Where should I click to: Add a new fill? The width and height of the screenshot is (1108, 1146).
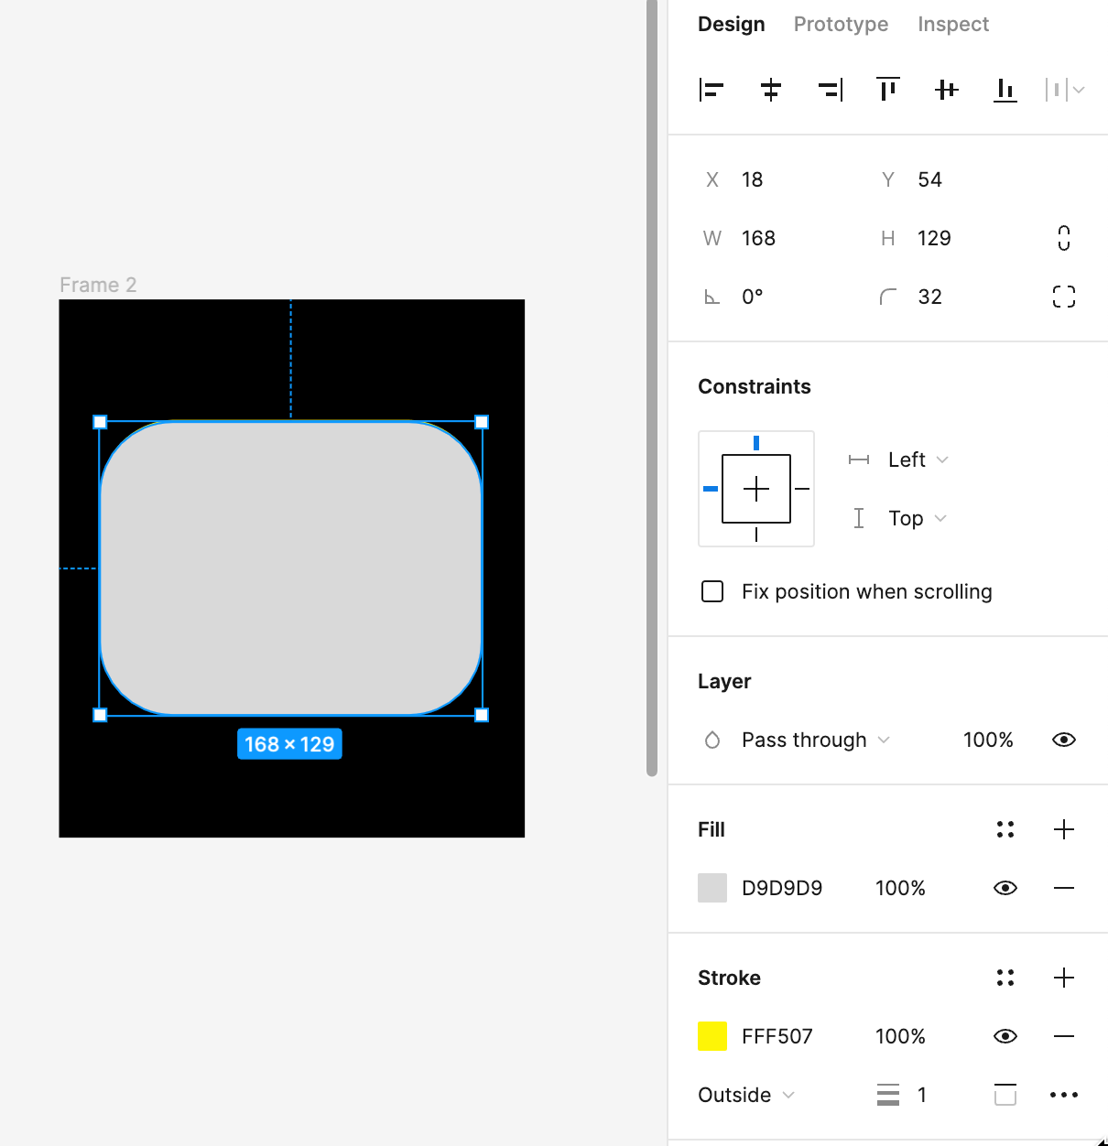[x=1064, y=829]
